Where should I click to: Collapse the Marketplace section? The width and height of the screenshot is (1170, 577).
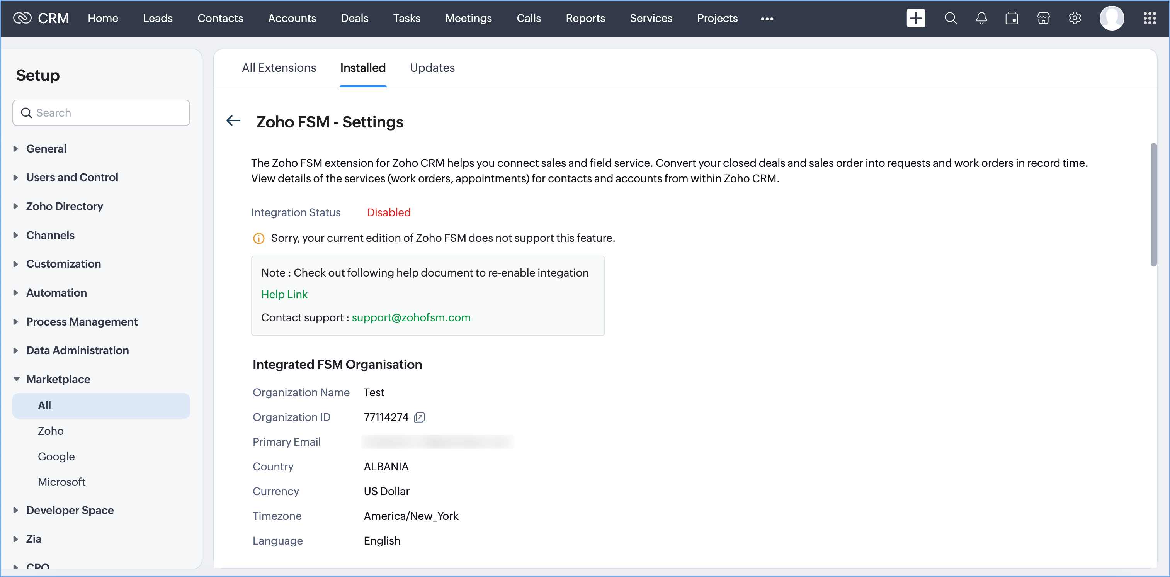click(x=58, y=379)
